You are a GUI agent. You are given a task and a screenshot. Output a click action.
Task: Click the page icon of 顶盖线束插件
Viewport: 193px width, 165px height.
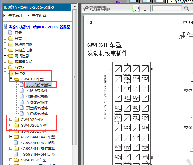coord(22,108)
